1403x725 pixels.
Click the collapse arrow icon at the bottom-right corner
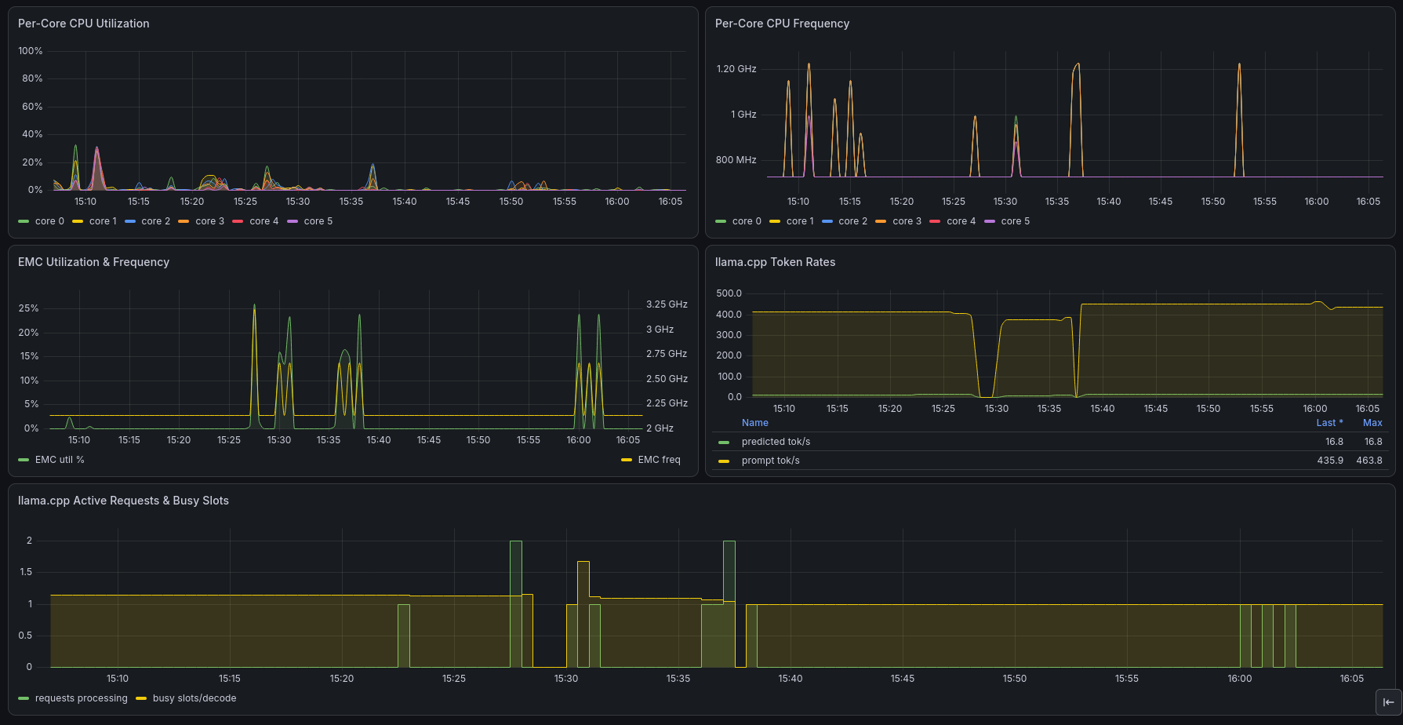point(1388,702)
